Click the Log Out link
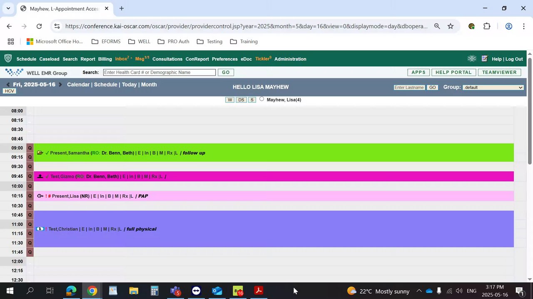The width and height of the screenshot is (533, 299). point(514,59)
